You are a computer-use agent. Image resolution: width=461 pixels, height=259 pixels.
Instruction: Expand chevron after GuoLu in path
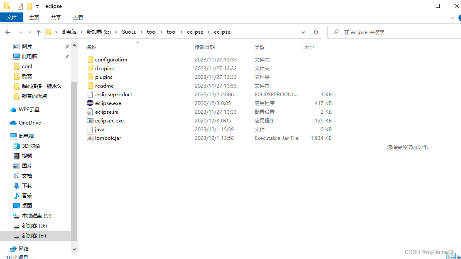click(142, 32)
